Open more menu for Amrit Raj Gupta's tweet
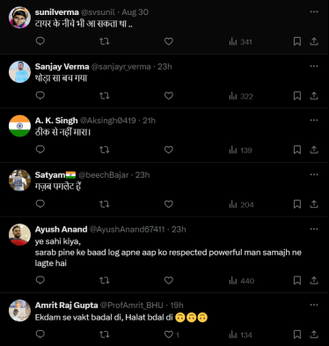Screen dimensions: 329x346 pyautogui.click(x=314, y=305)
